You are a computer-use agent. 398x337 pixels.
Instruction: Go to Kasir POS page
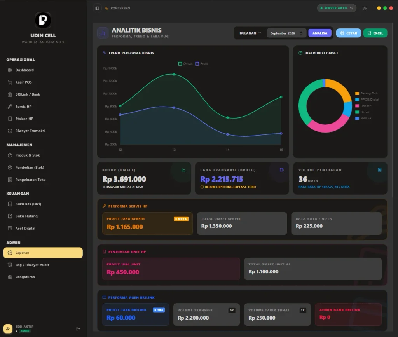(43, 82)
